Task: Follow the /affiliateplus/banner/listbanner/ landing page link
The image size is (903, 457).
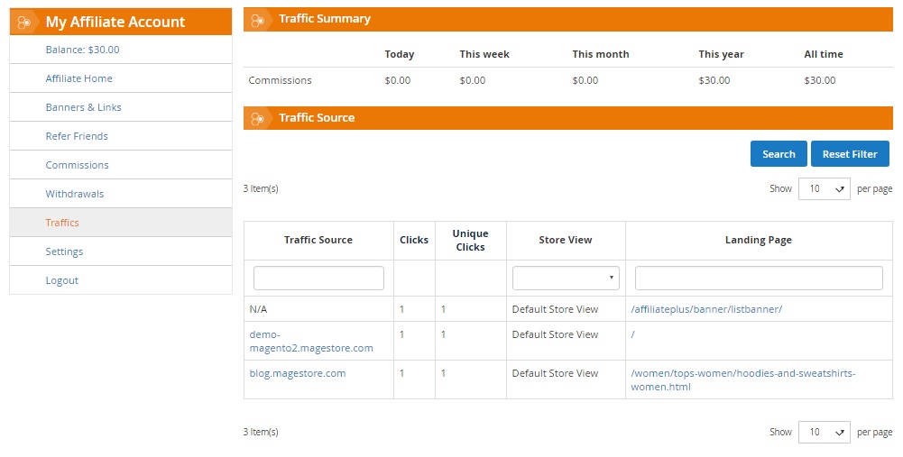Action: coord(706,309)
